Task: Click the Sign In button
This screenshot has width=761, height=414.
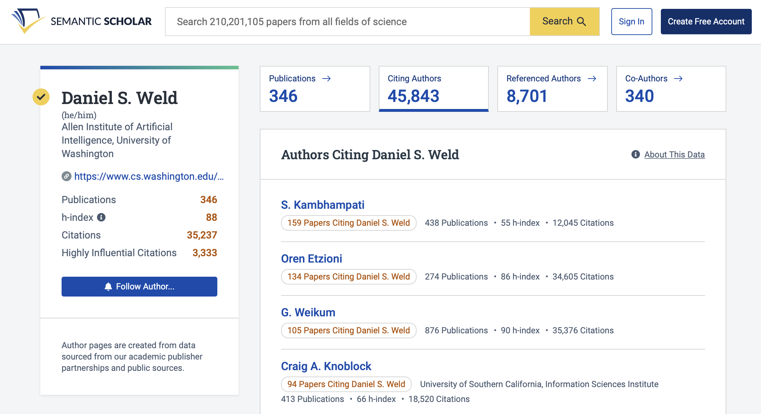Action: coord(631,21)
